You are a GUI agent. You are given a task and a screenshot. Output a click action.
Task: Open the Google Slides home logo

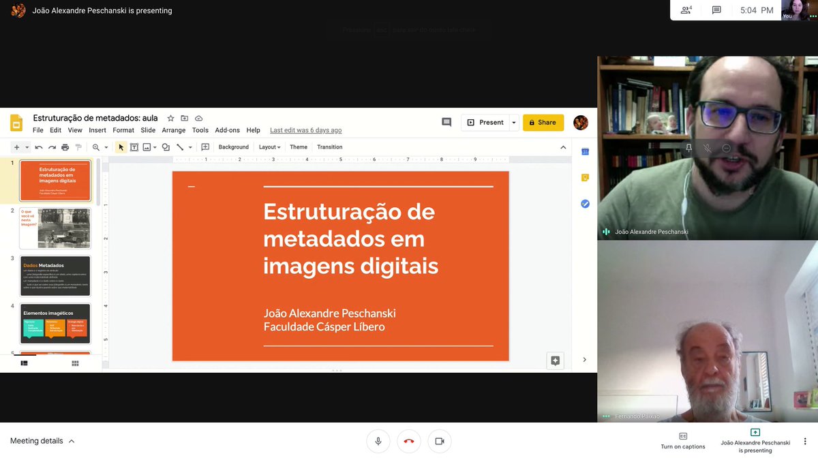point(16,123)
